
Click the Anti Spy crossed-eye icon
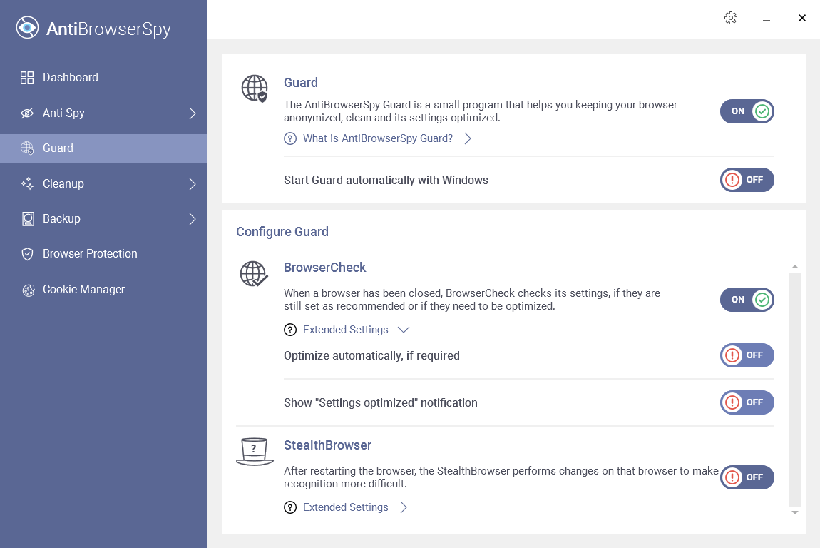pyautogui.click(x=27, y=113)
